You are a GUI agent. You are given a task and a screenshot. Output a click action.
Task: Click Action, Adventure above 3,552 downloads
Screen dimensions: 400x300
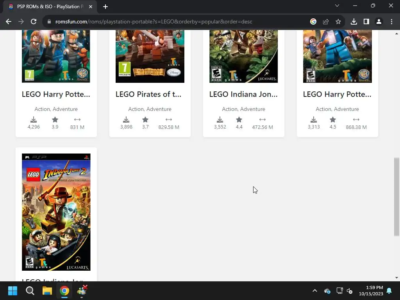click(244, 109)
